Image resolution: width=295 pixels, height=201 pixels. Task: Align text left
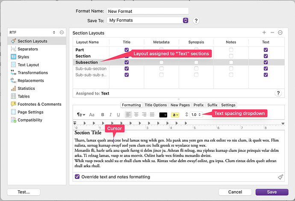coord(128,115)
